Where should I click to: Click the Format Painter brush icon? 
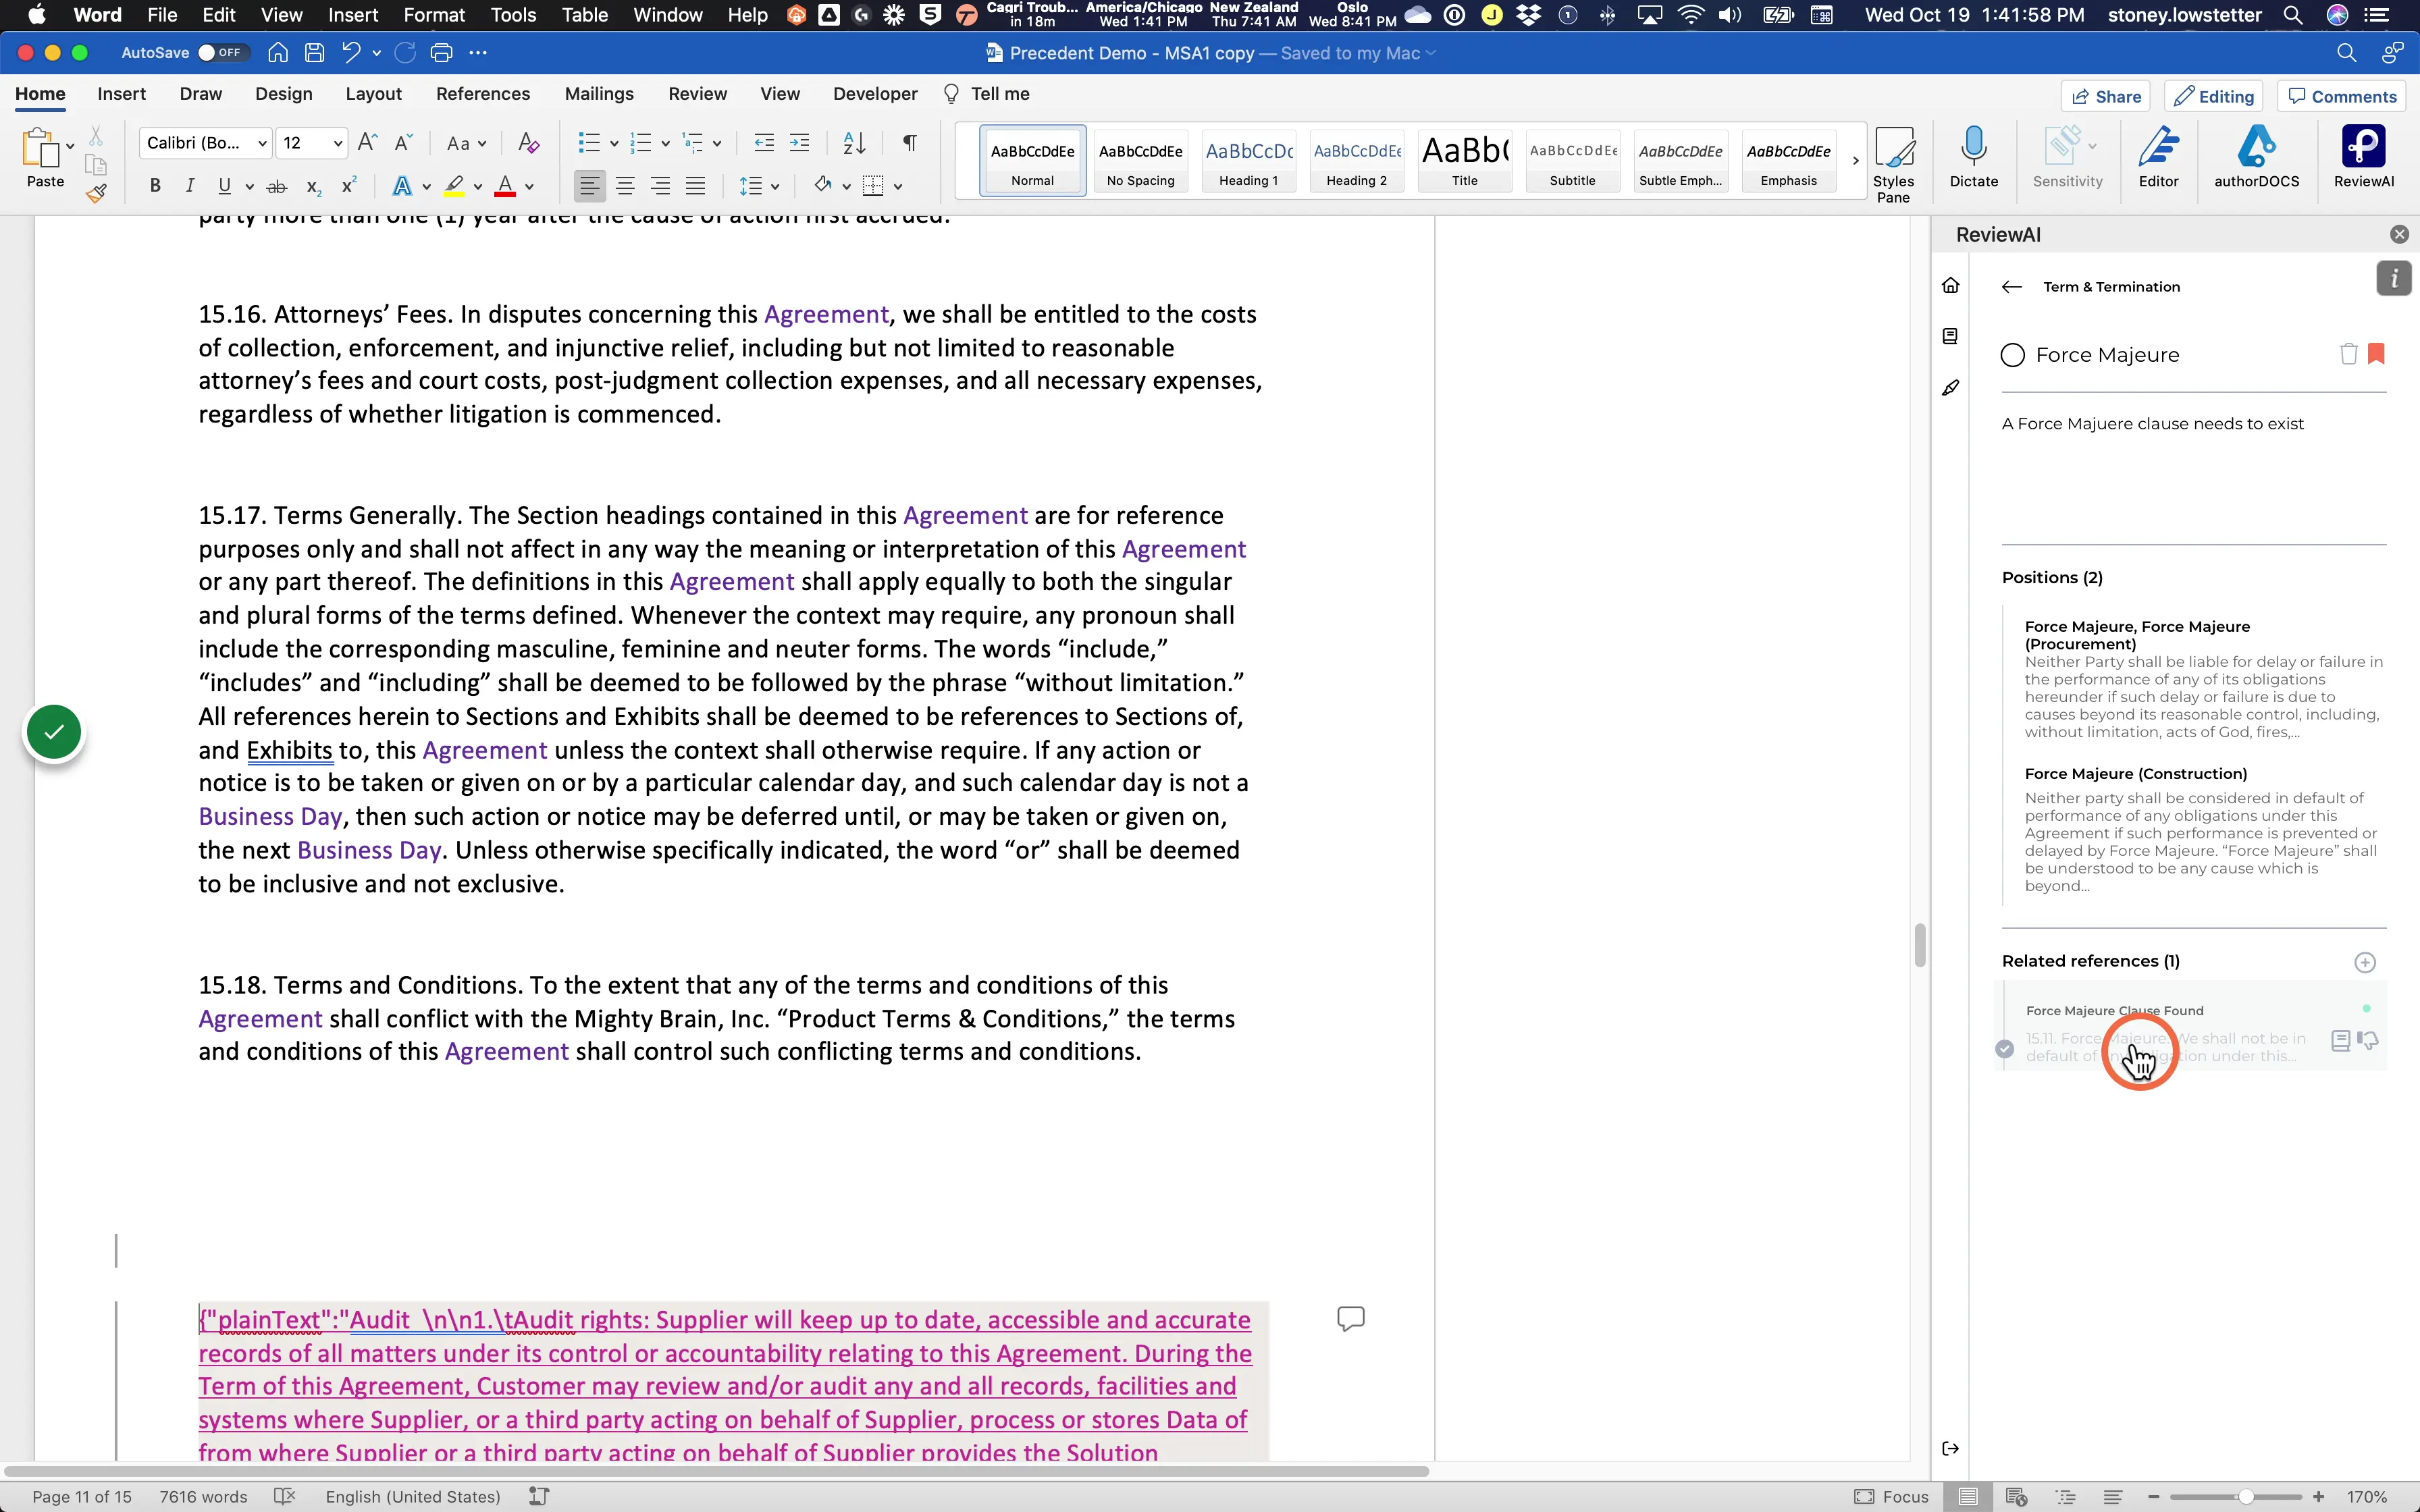96,194
